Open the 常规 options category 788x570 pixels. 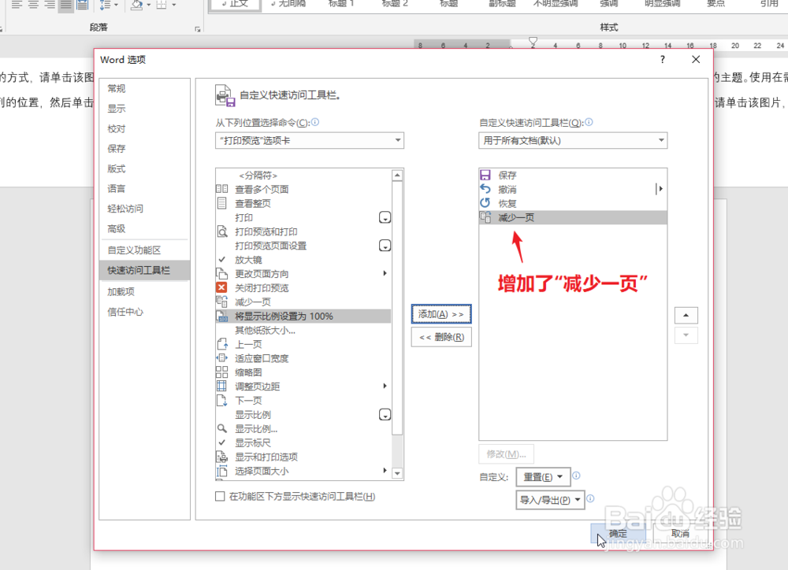click(145, 88)
